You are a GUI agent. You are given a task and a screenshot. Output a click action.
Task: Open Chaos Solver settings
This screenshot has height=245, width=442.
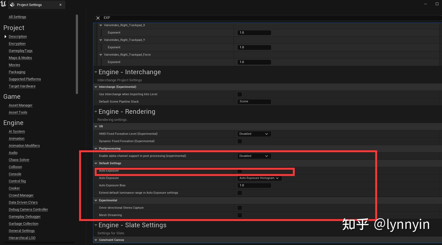click(19, 160)
